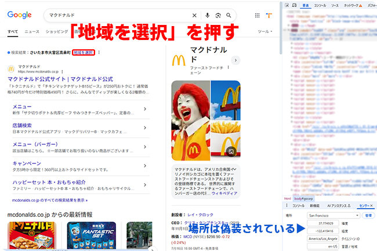Edit the en-US locale field
This screenshot has height=251, width=377.
pos(323,246)
